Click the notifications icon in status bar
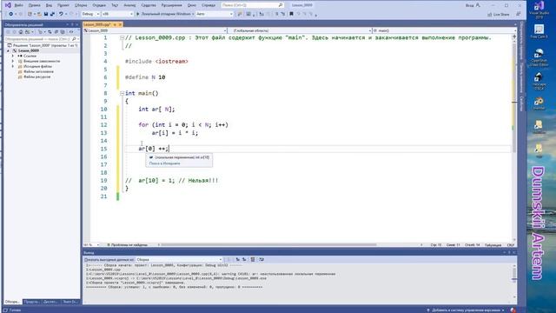 (513, 310)
